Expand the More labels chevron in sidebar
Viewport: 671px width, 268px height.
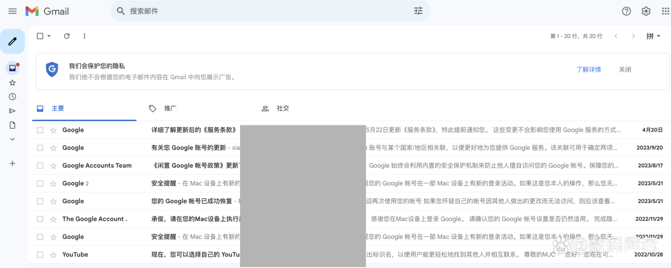(12, 139)
